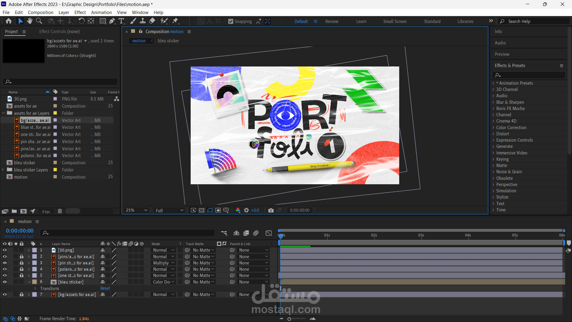Image resolution: width=572 pixels, height=322 pixels.
Task: Select the Puppet Pin tool
Action: coord(175,21)
